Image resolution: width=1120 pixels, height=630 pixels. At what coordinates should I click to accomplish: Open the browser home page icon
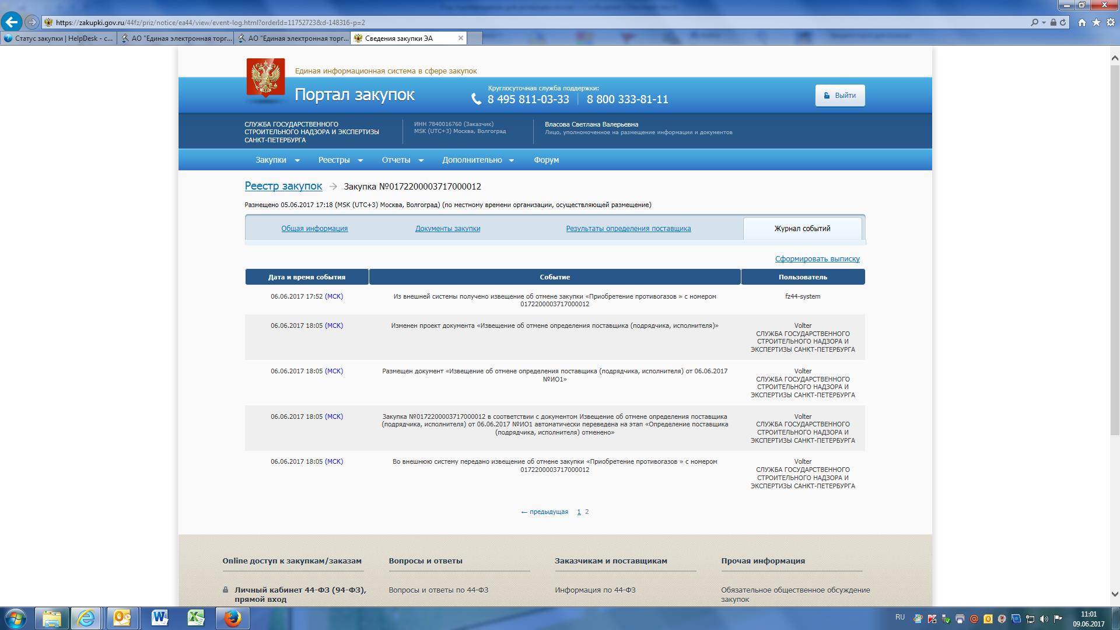tap(1082, 22)
